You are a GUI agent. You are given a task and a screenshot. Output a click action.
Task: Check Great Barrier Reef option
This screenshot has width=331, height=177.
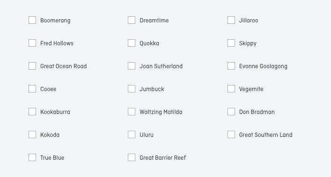click(132, 157)
